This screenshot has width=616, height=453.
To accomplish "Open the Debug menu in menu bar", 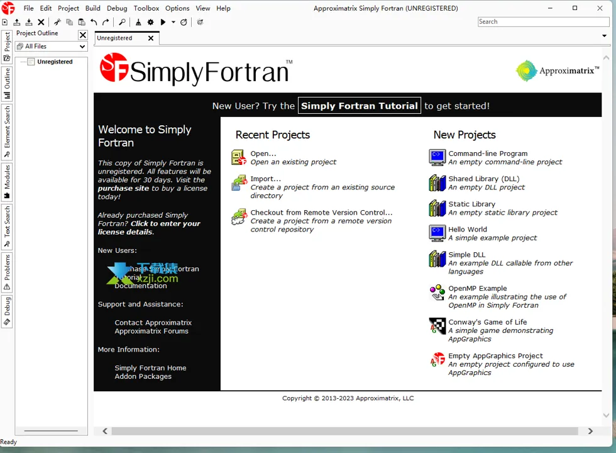I will coord(117,8).
